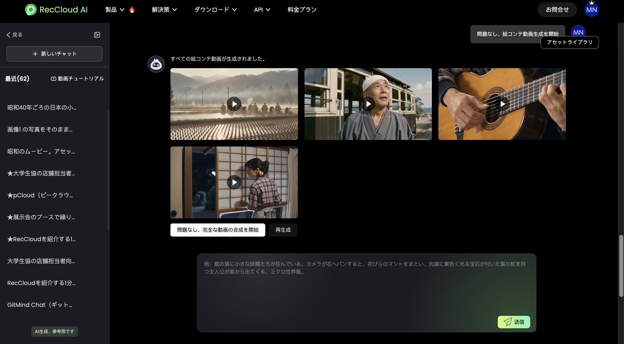
Task: Play the woman at shoji window video
Action: pos(234,182)
